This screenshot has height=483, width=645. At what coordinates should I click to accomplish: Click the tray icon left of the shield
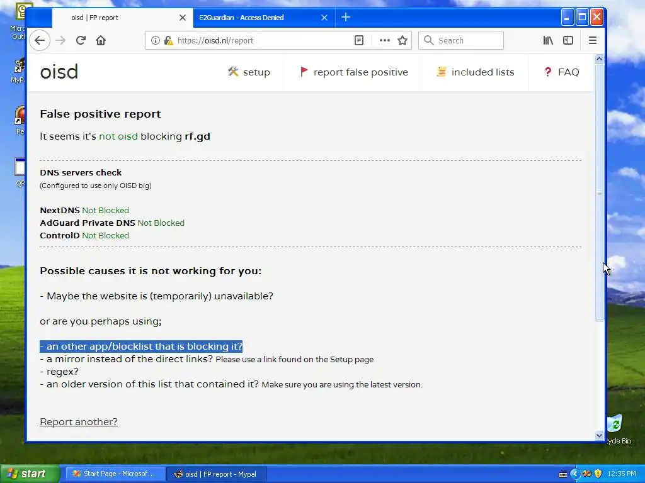click(587, 474)
